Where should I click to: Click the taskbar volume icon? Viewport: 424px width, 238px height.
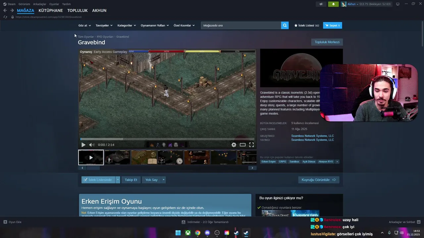click(402, 233)
